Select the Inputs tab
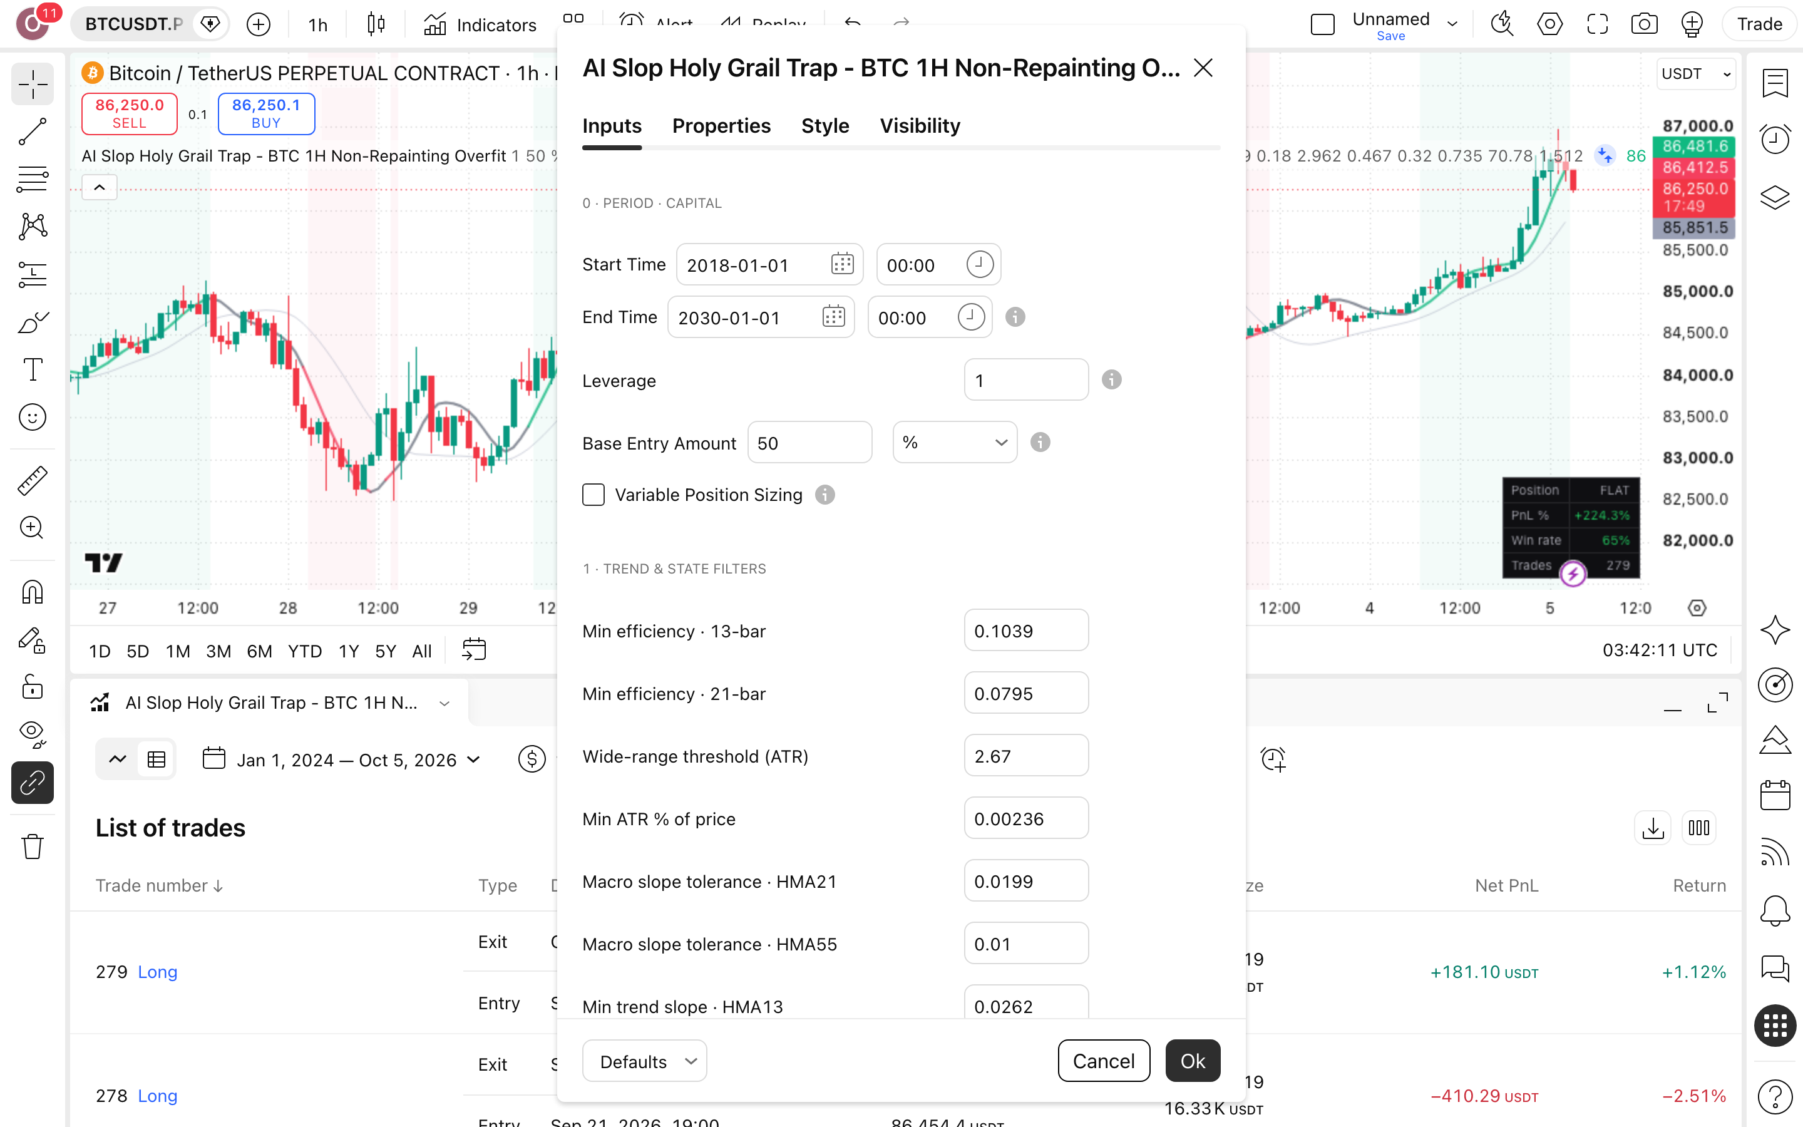The height and width of the screenshot is (1127, 1803). [x=612, y=126]
